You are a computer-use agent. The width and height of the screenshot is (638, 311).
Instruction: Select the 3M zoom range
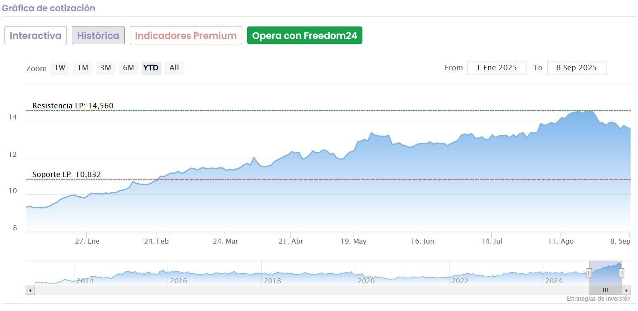coord(105,68)
